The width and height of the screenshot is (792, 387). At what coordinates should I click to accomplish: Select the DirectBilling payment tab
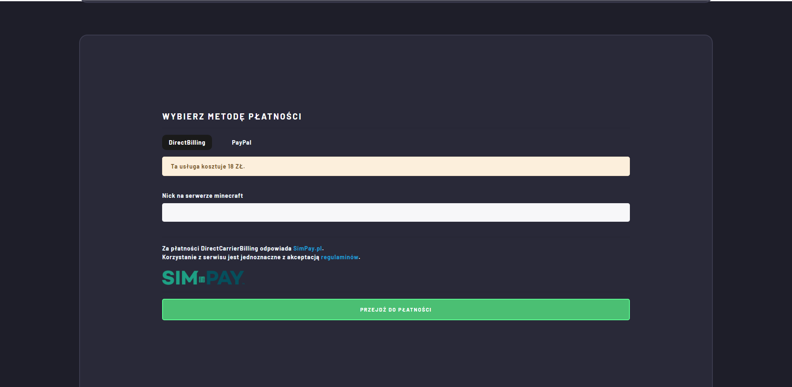tap(187, 143)
